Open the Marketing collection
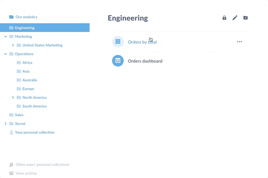Screen dimensions: 268x178 [24, 36]
